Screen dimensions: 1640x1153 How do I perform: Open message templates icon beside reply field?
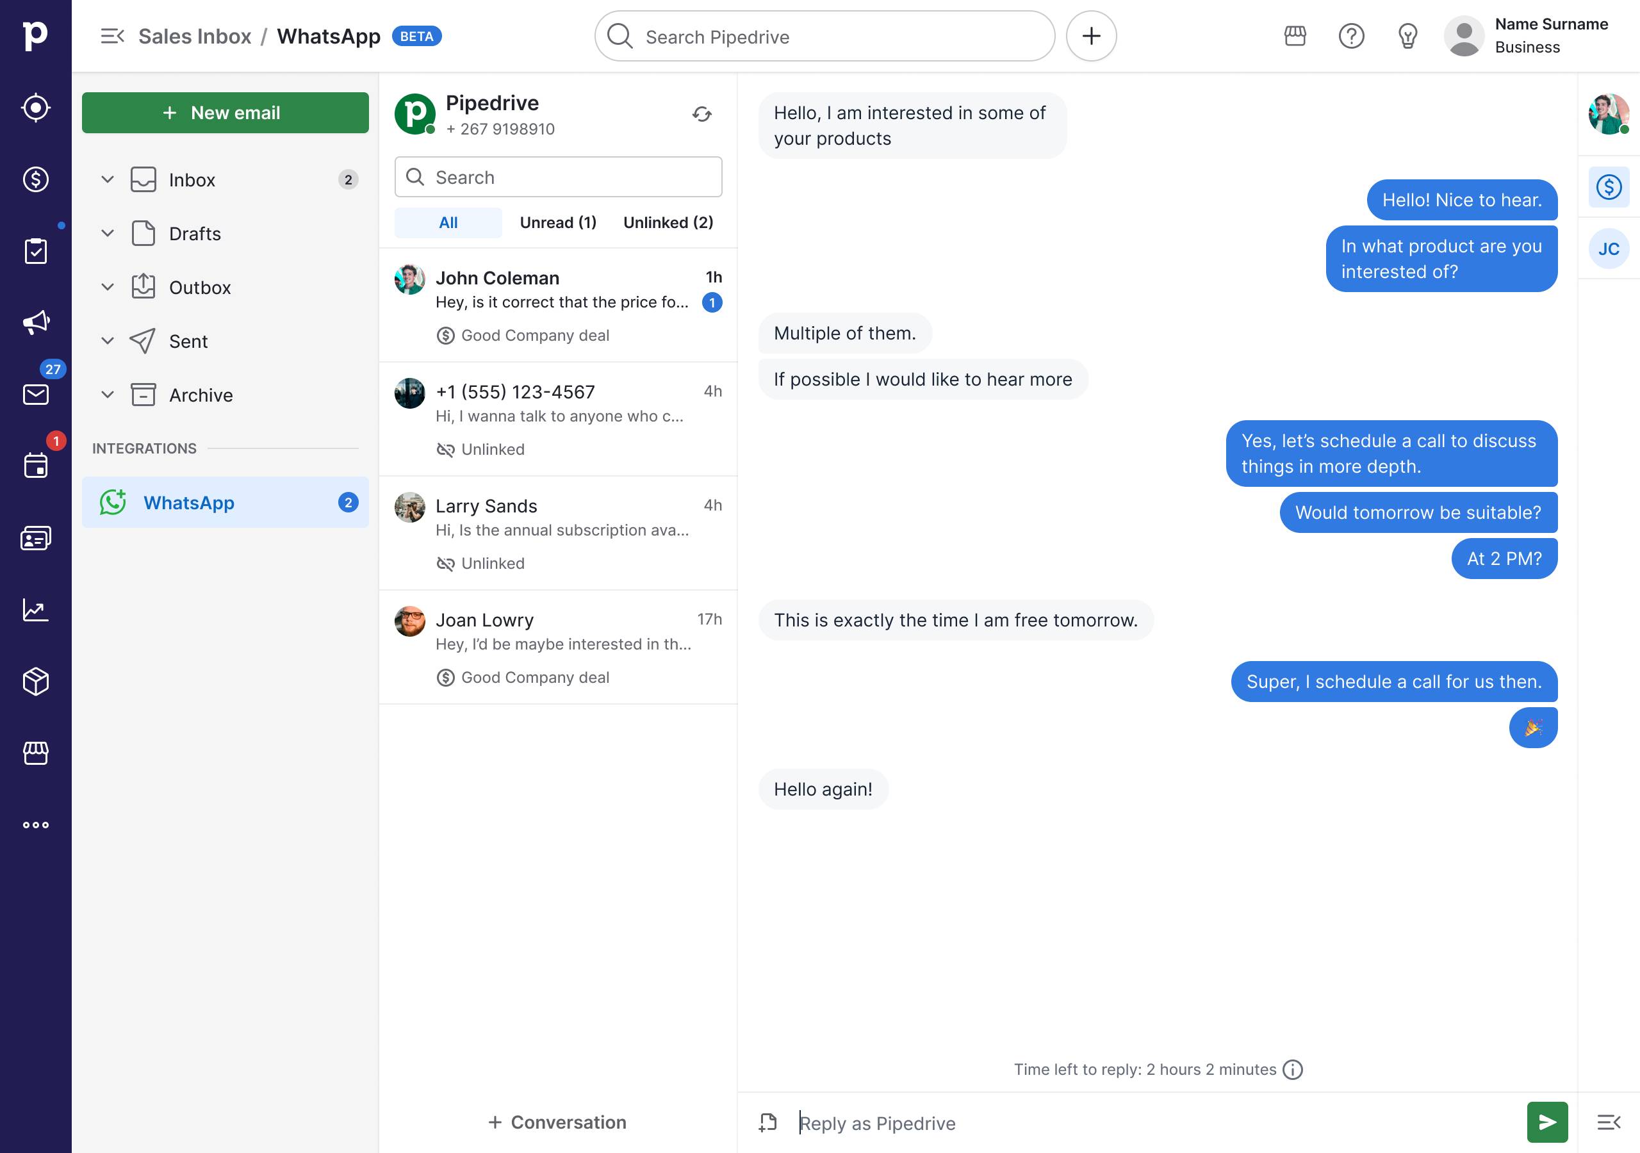point(768,1122)
